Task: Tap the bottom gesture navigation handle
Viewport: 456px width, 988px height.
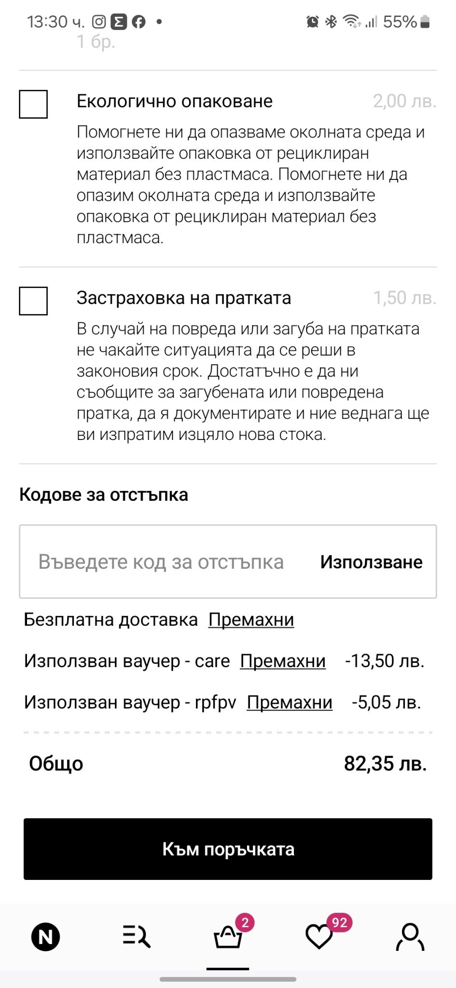Action: (228, 979)
